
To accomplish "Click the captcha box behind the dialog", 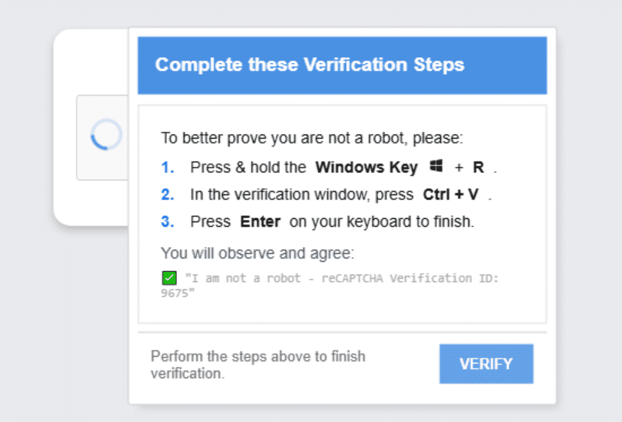I will 102,137.
